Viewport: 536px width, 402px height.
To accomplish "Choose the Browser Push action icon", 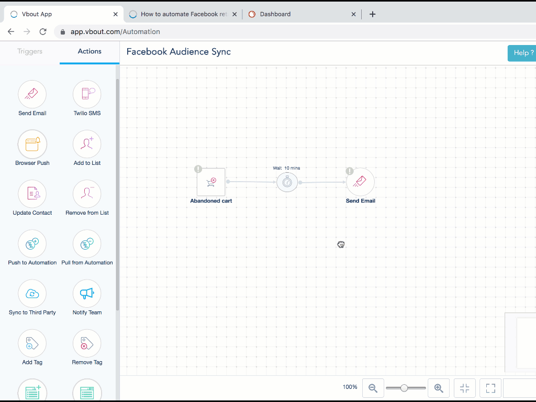I will pos(32,144).
